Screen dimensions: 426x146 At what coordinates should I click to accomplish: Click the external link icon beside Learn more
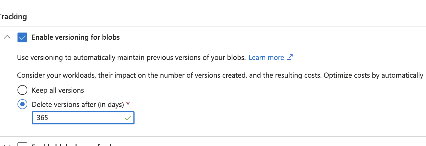pyautogui.click(x=290, y=57)
